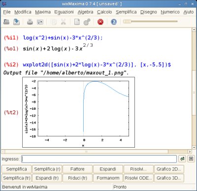Click the Copy toolbar icon
The image size is (197, 191).
[x=54, y=22]
